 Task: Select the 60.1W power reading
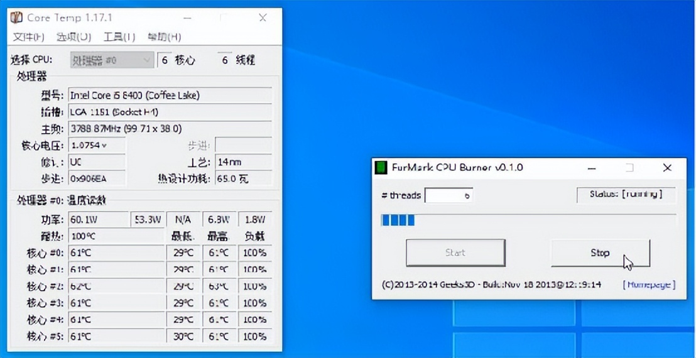98,219
